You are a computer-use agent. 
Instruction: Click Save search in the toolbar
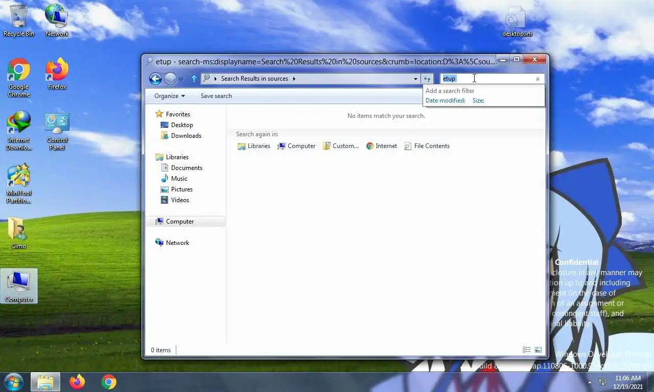point(216,96)
